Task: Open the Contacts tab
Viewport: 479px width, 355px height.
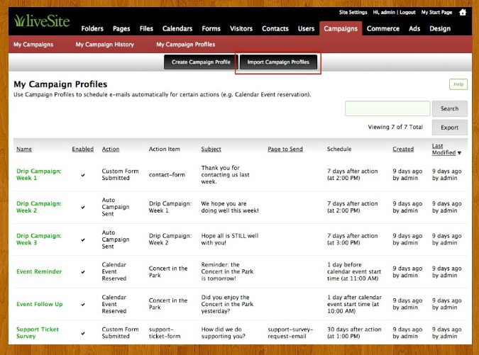Action: 275,28
